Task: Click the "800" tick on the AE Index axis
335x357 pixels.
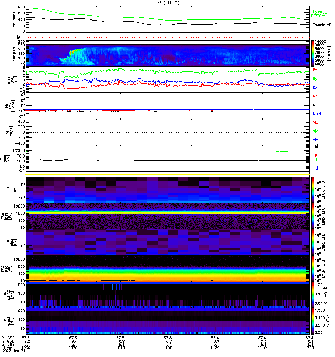Action: (21, 7)
